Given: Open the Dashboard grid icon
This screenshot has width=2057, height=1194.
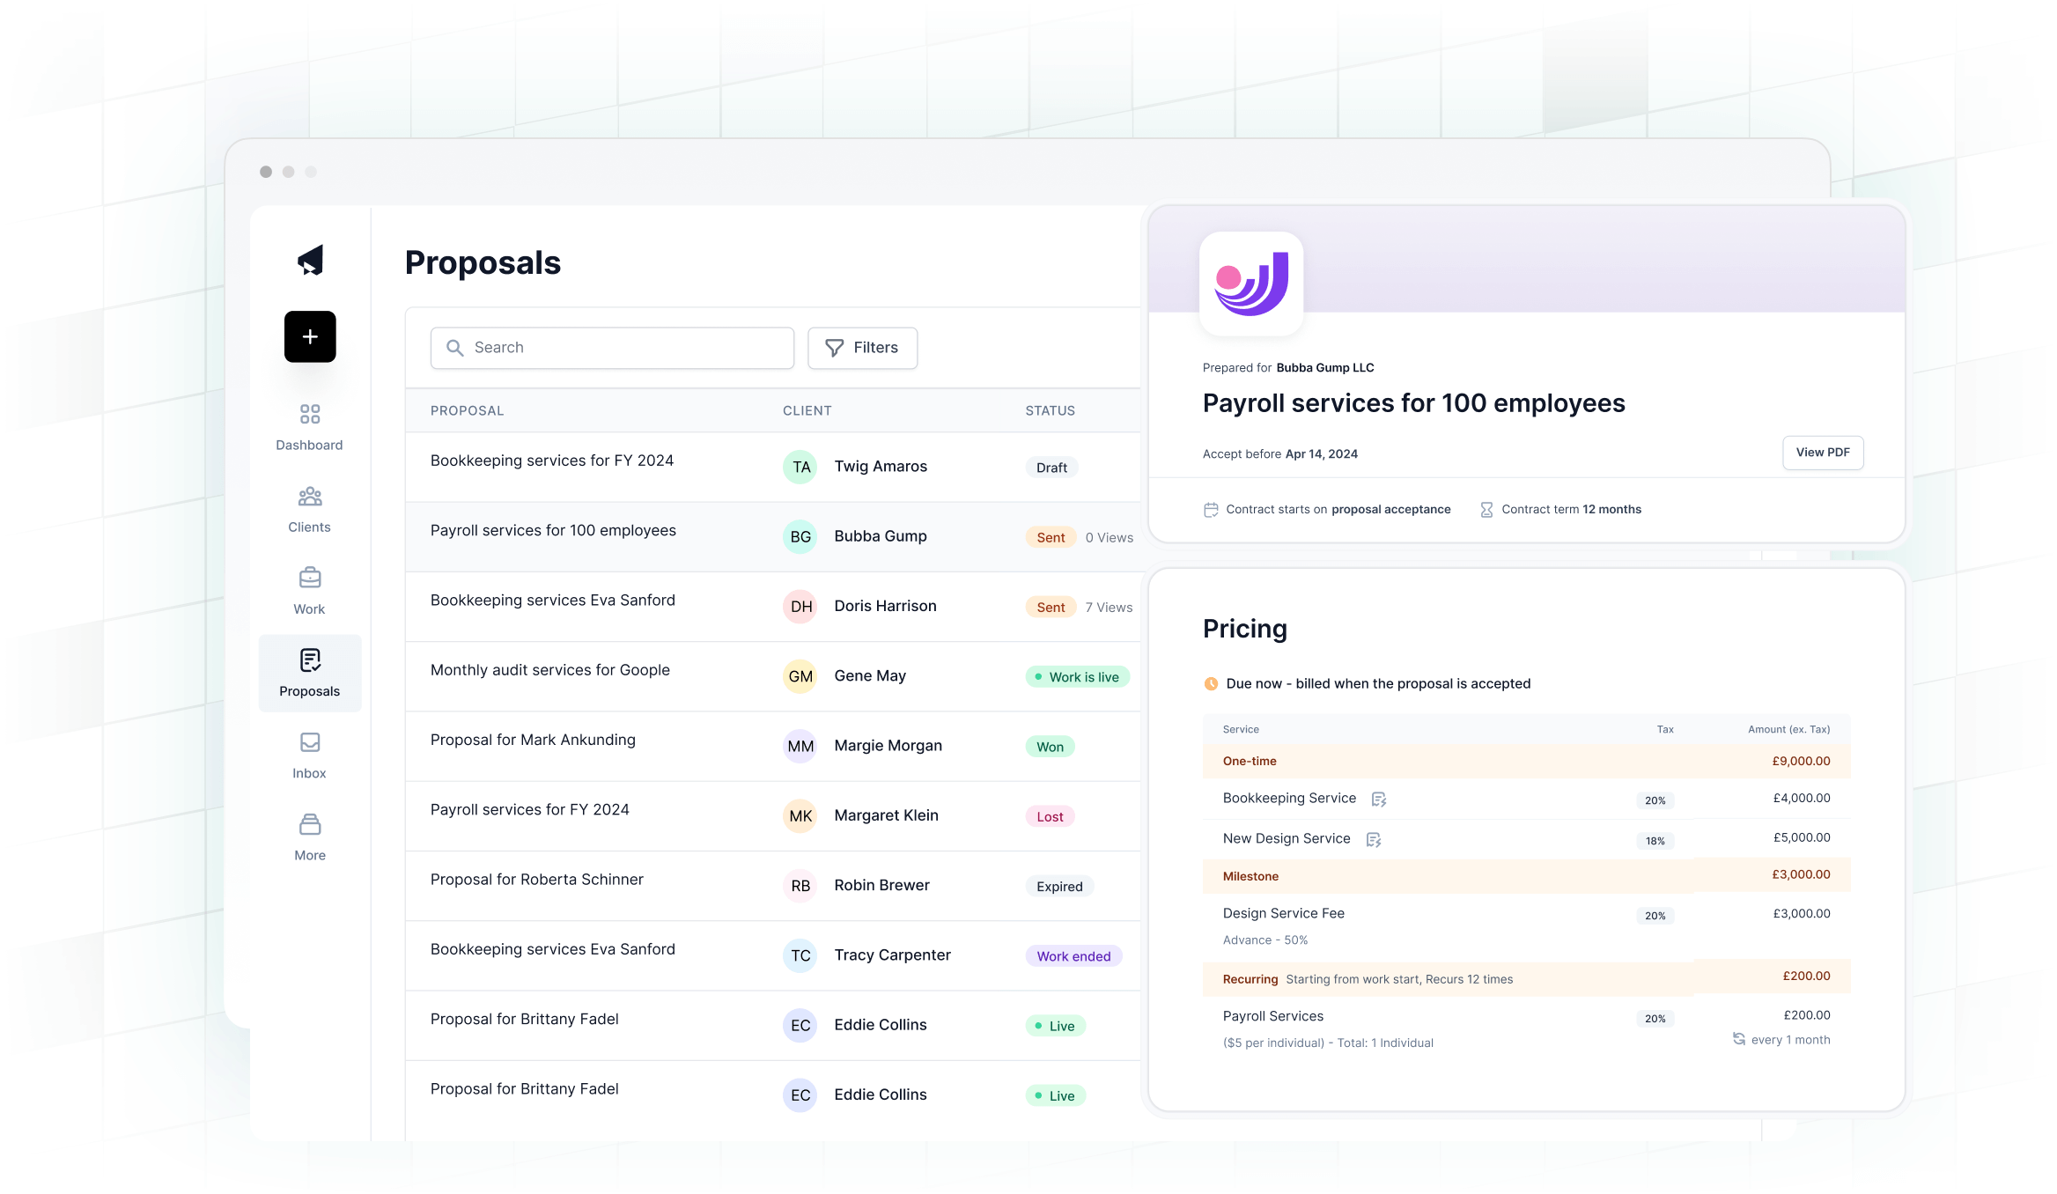Looking at the screenshot, I should coord(310,414).
